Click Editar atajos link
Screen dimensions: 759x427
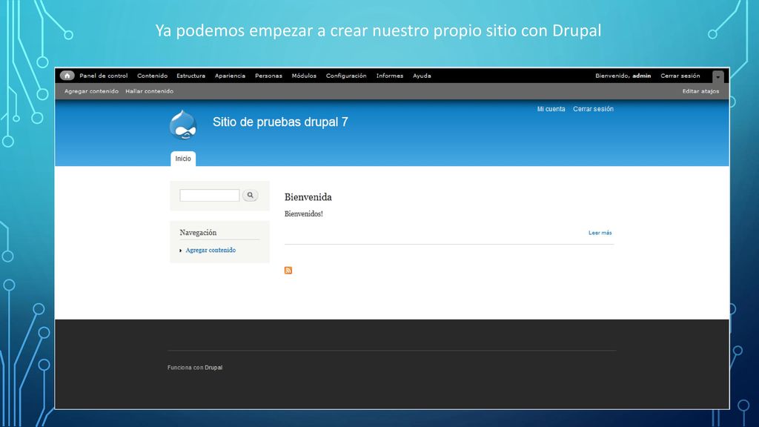click(700, 91)
